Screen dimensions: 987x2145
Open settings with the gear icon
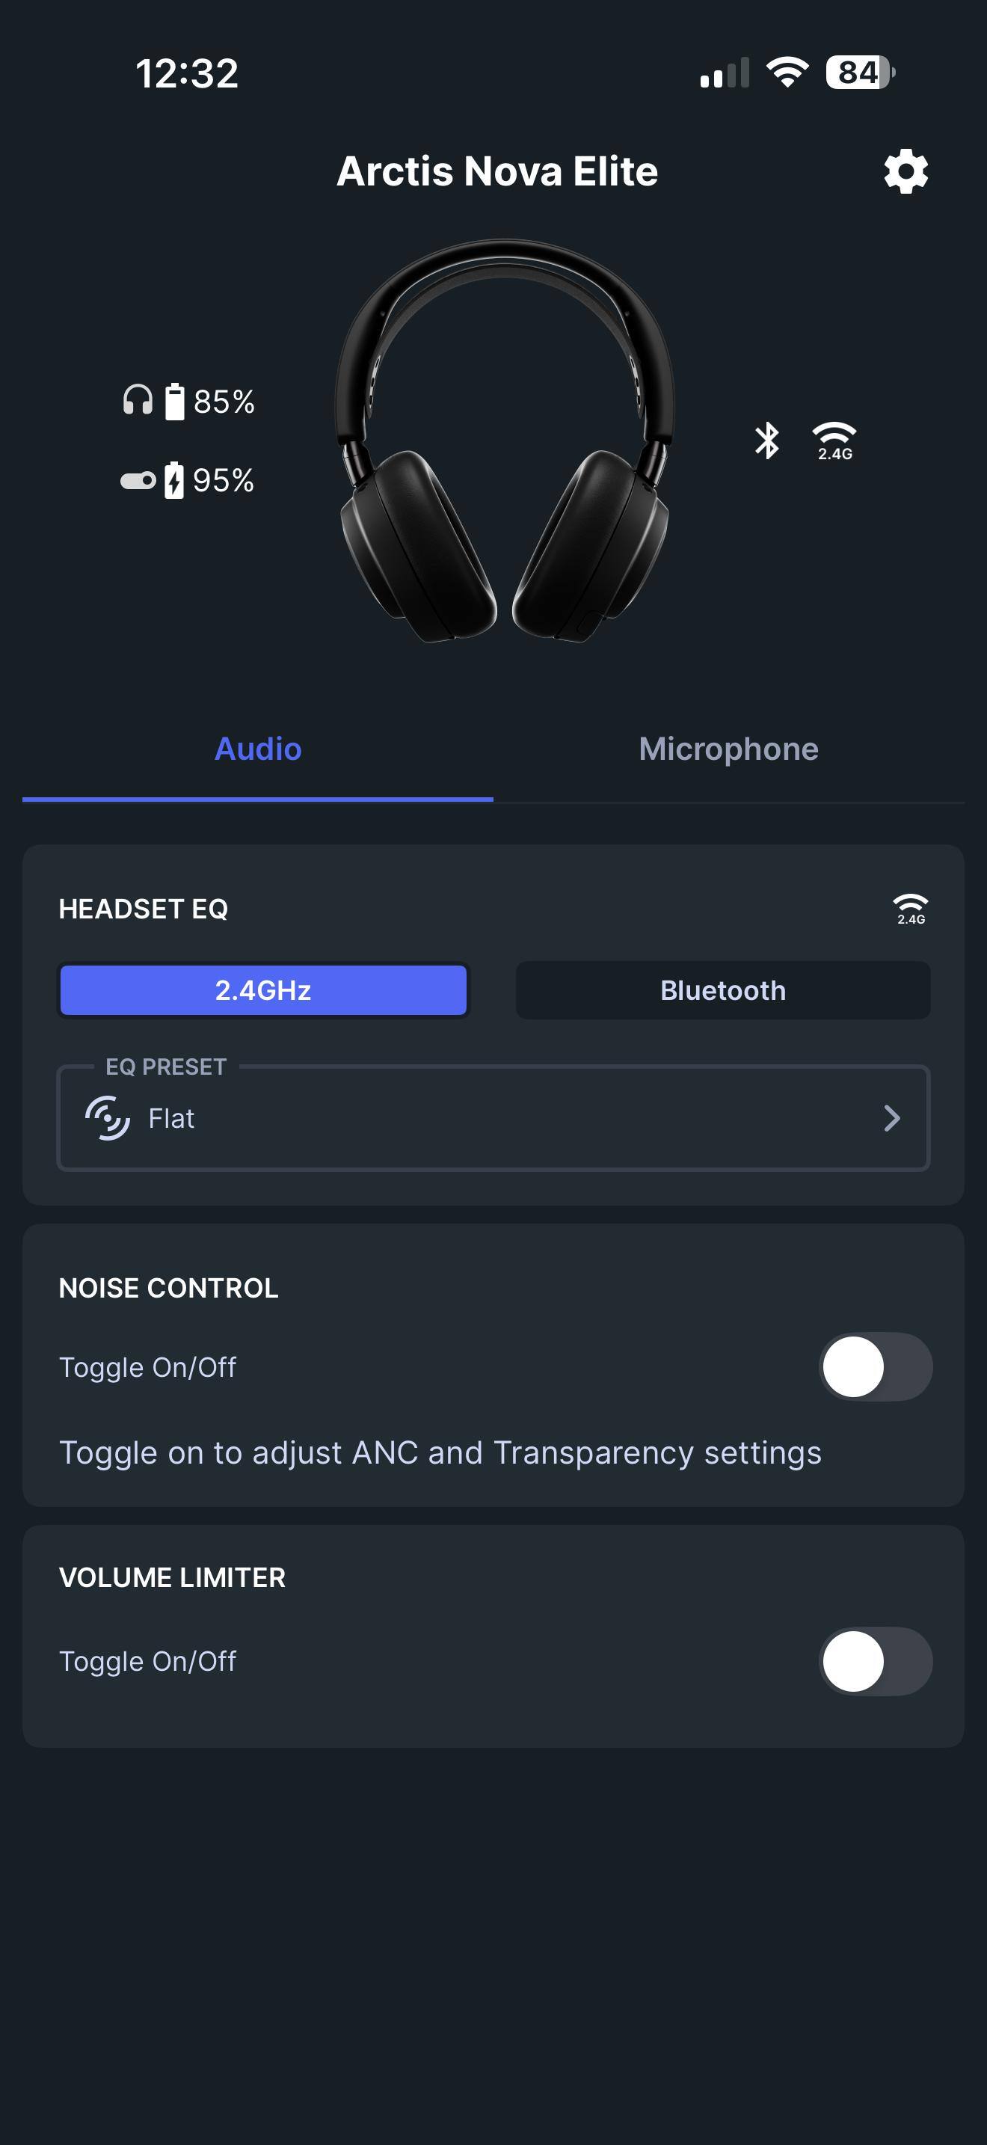pos(905,171)
